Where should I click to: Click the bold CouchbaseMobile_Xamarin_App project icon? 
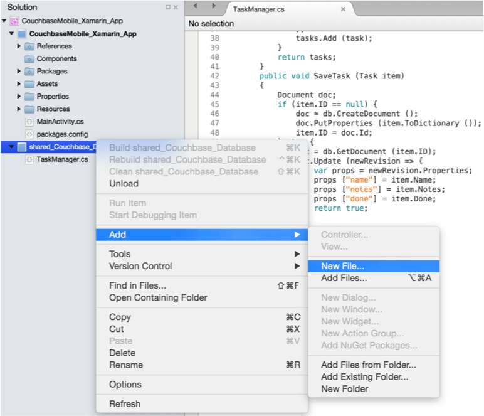coord(21,34)
